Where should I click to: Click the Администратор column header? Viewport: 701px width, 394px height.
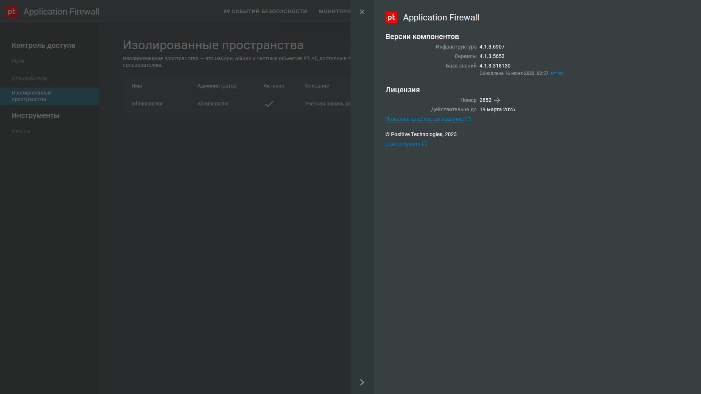[217, 86]
